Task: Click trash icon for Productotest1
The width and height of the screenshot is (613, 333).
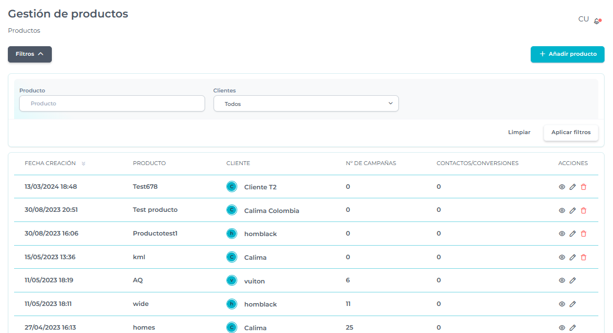Action: click(x=583, y=234)
